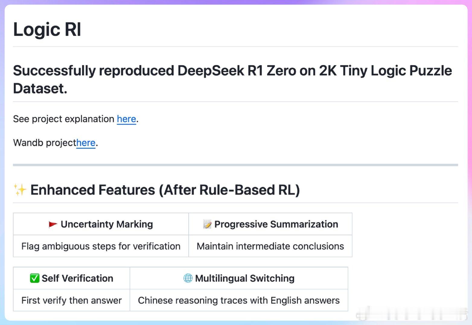Click the 'Logic RI' page title
Viewport: 472px width, 325px height.
47,29
